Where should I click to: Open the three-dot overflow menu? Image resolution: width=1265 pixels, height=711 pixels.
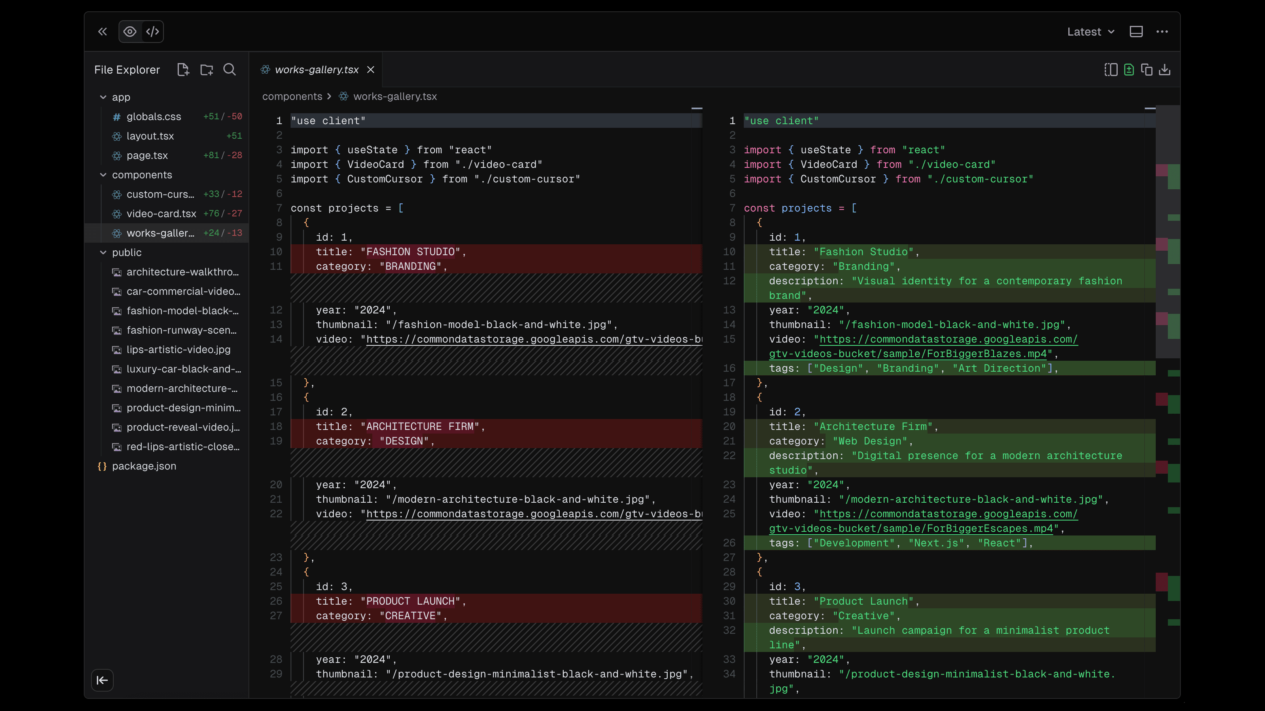pyautogui.click(x=1163, y=32)
